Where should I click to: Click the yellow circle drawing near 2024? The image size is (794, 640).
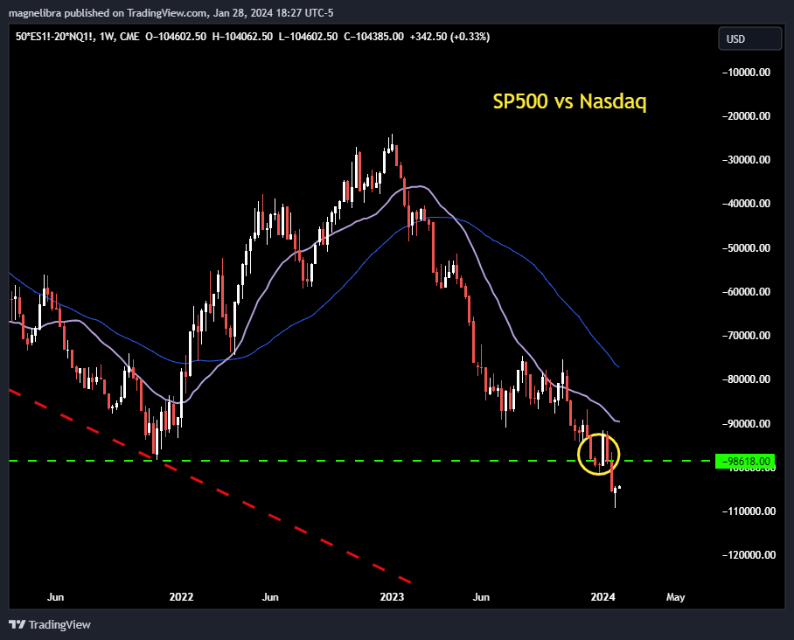point(598,453)
